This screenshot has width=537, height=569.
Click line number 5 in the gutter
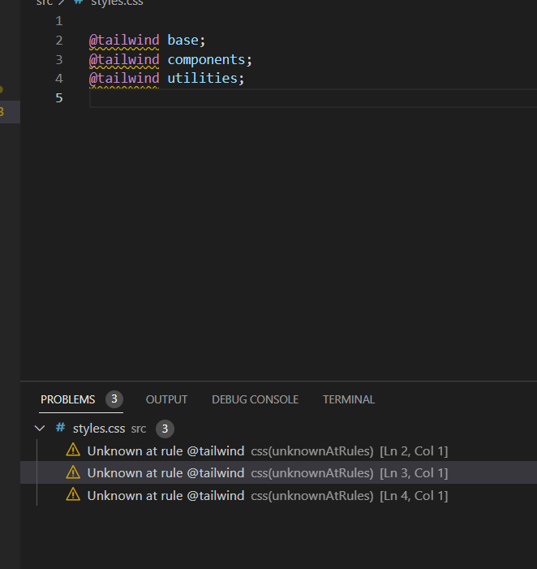pyautogui.click(x=59, y=98)
